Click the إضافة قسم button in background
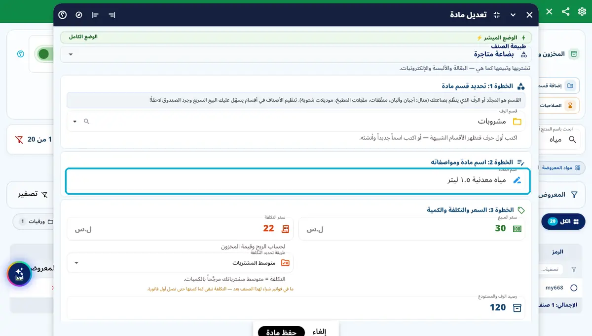Viewport: 592px width, 336px height. click(x=559, y=85)
